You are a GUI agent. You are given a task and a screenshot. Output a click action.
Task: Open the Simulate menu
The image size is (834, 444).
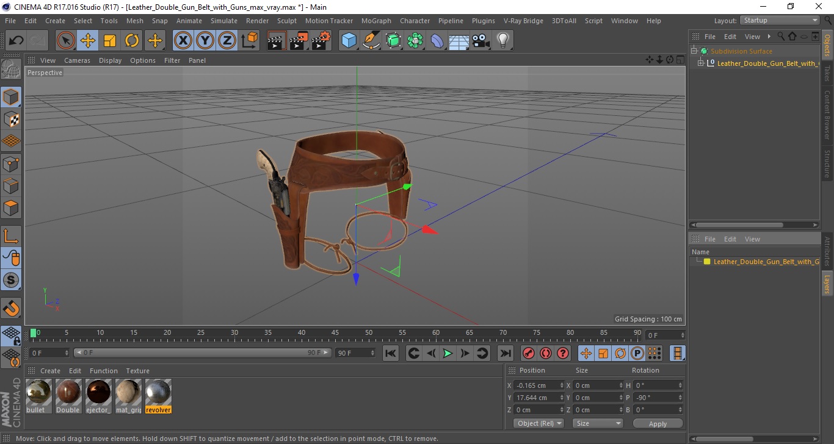point(224,21)
